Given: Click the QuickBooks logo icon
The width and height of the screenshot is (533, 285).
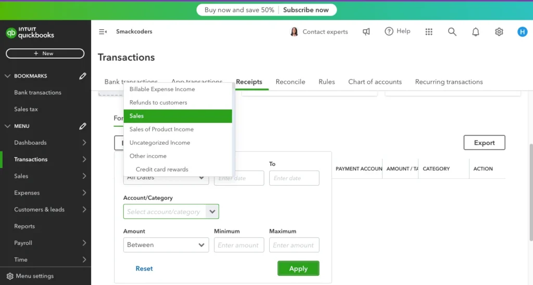Looking at the screenshot, I should [11, 33].
